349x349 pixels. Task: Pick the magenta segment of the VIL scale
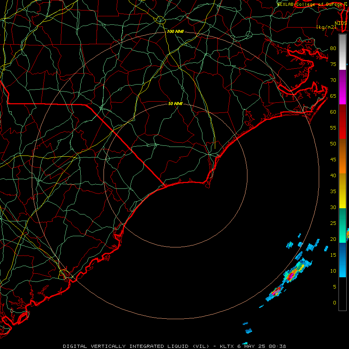tap(342, 87)
